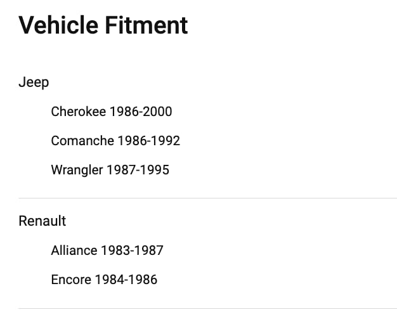Screen dimensions: 397x331
Task: Click the word Vehicle in the heading
Action: [58, 25]
